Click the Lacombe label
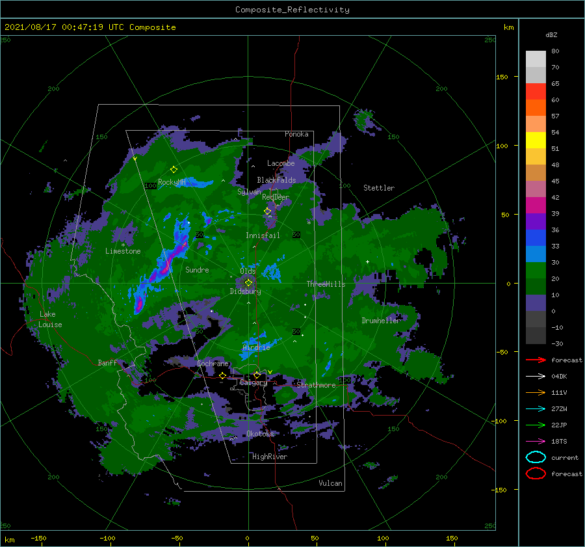585x547 pixels. click(281, 163)
